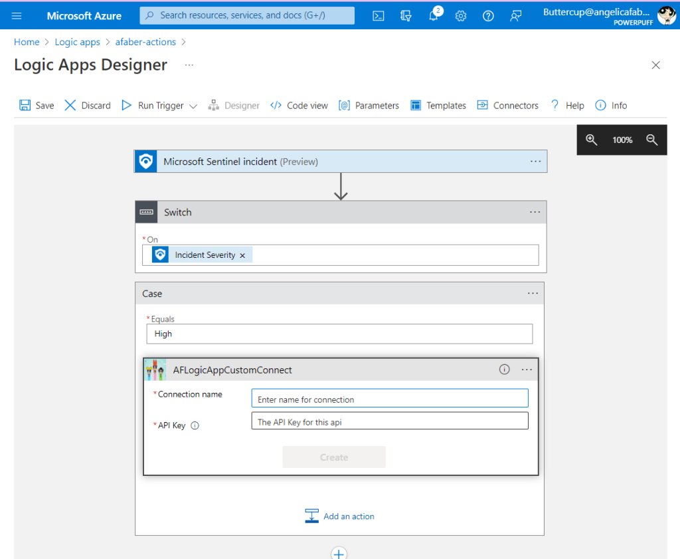Open Sentinel incident trigger ellipsis menu
Image resolution: width=680 pixels, height=559 pixels.
coord(535,162)
